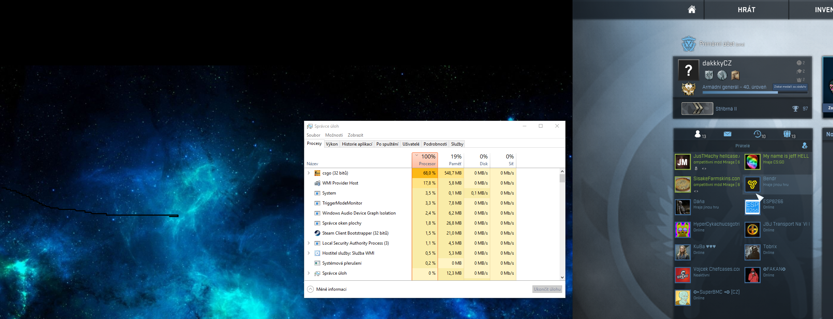Viewport: 833px width, 319px height.
Task: Select friend My name is jeff avatar
Action: click(x=752, y=162)
